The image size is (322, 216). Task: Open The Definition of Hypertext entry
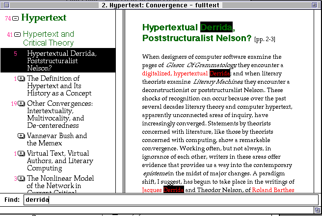tap(59, 86)
